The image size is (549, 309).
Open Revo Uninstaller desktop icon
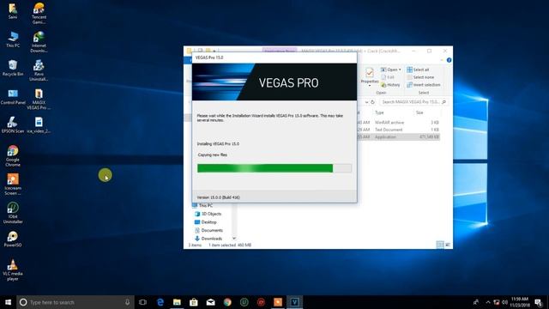point(39,70)
